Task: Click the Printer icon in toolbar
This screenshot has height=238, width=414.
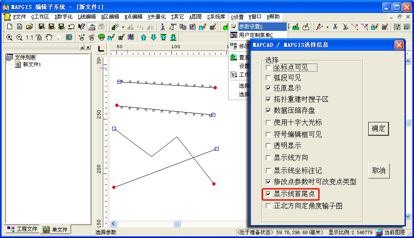Action: (x=102, y=27)
